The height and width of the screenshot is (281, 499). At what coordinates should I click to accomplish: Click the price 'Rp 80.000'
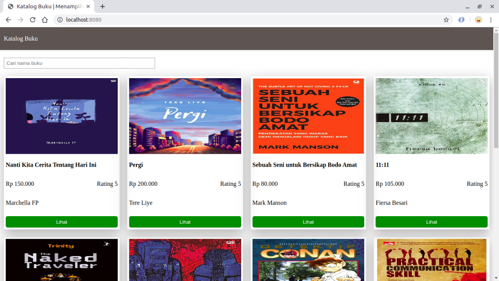click(x=265, y=184)
